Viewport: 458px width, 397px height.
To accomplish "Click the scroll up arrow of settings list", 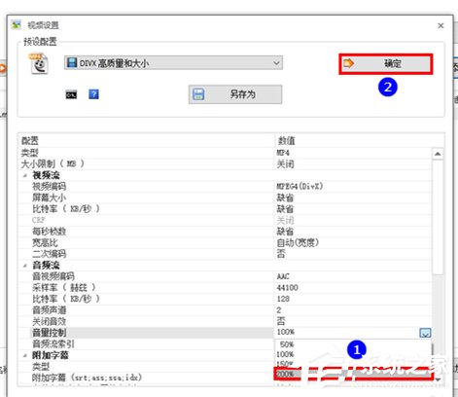I will (x=438, y=154).
